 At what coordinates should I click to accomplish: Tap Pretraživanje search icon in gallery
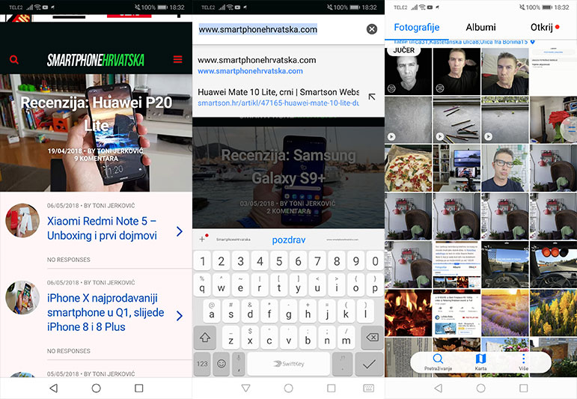pyautogui.click(x=438, y=362)
